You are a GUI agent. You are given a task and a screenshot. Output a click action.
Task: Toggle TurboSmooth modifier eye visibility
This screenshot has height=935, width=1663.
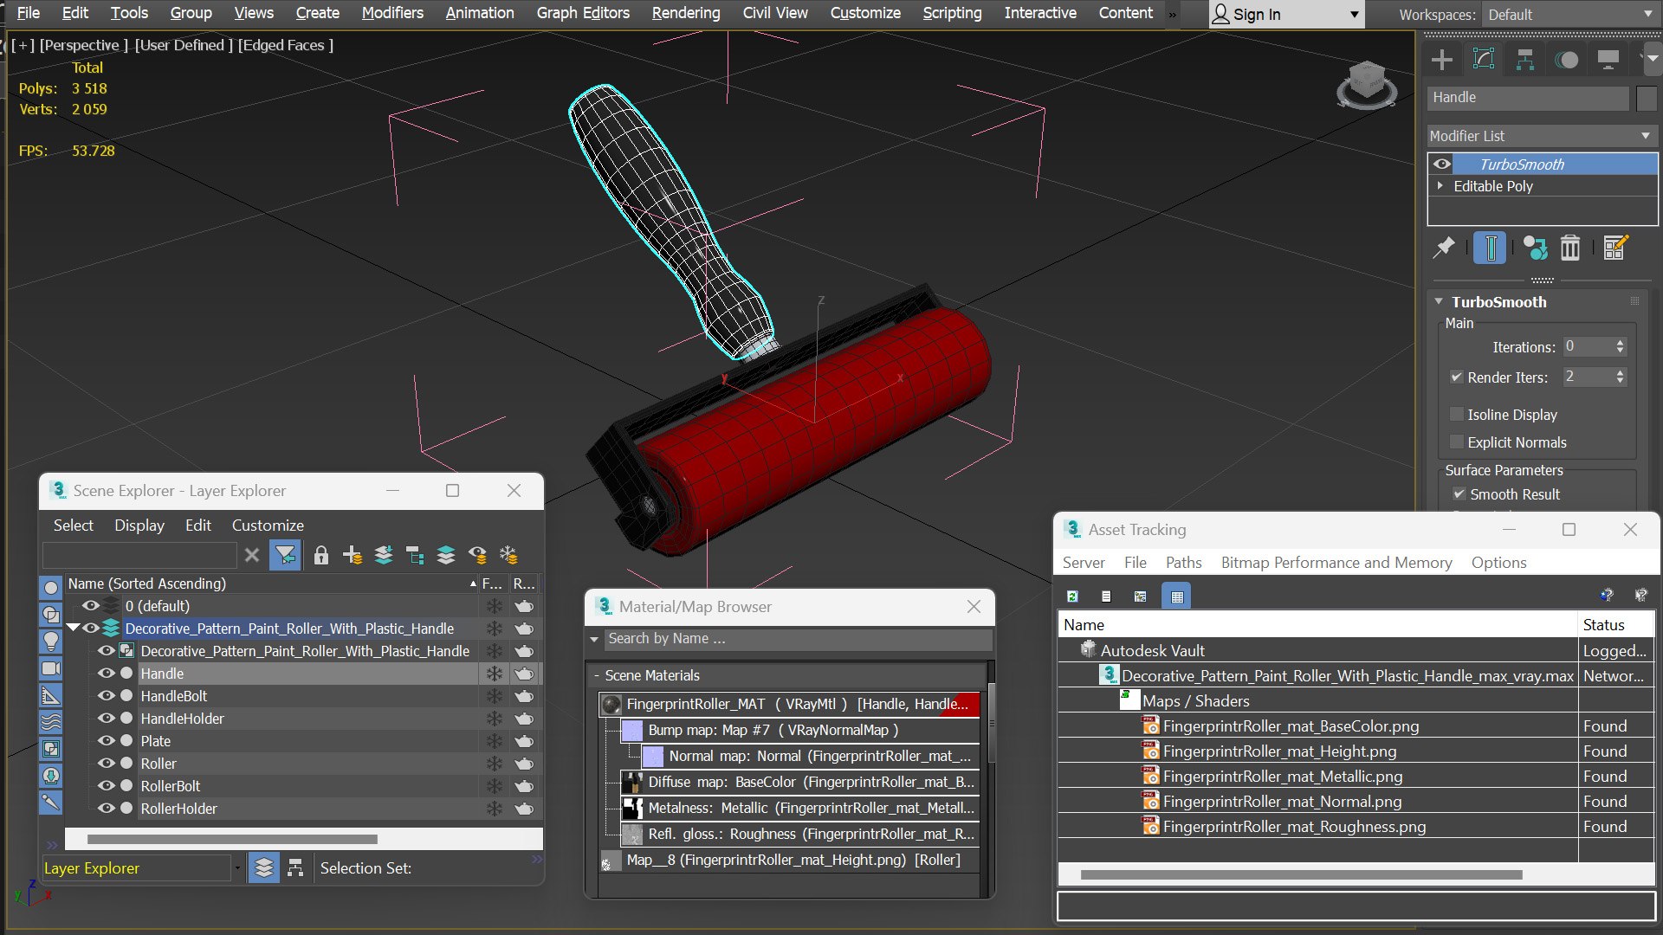coord(1442,164)
